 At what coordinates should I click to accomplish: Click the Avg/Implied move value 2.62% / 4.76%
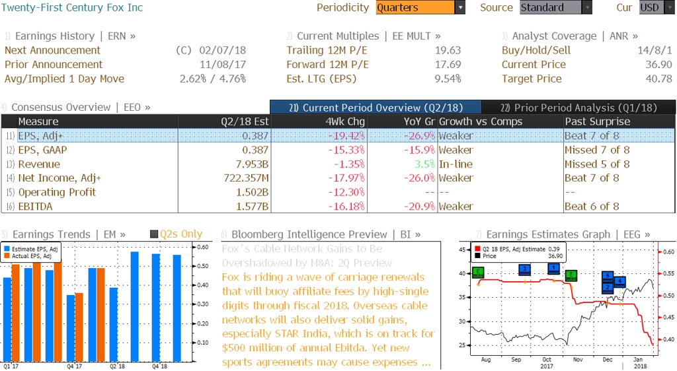(x=213, y=79)
